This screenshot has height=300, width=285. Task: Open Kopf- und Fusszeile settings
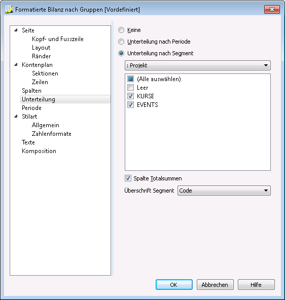[58, 39]
